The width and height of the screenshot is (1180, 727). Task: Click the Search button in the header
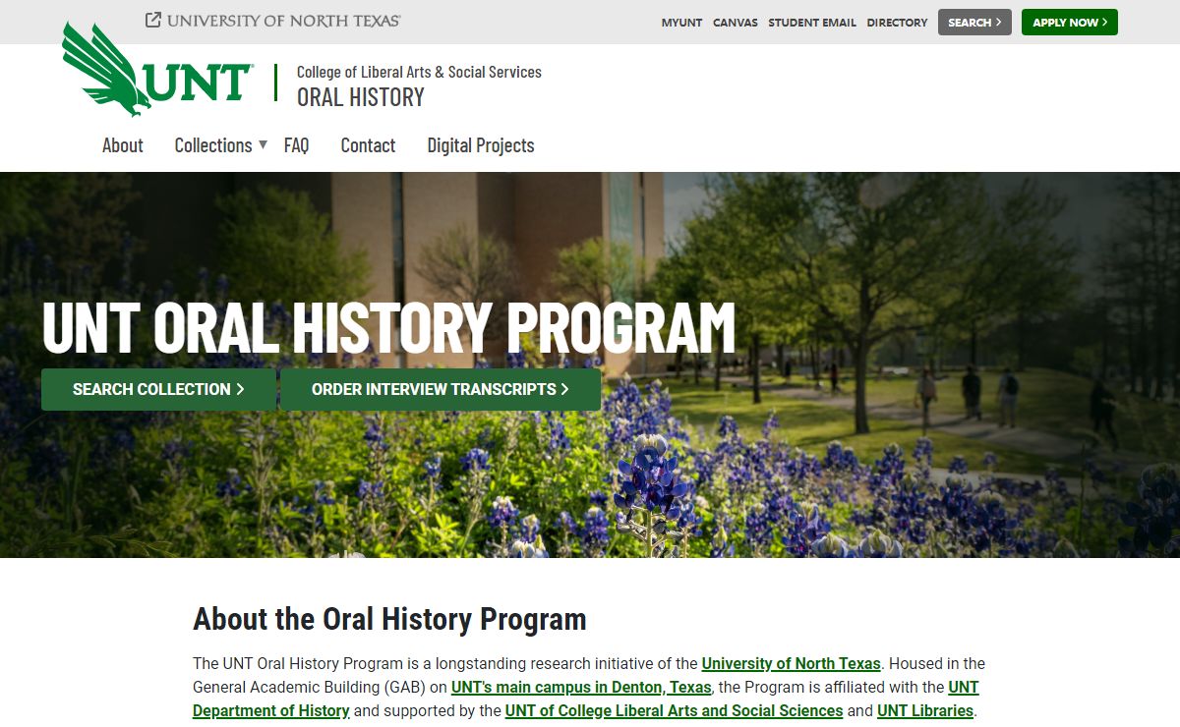click(974, 22)
